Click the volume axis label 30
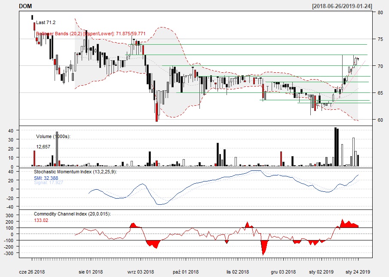Viewport: 389px width, 277px height. 11,140
